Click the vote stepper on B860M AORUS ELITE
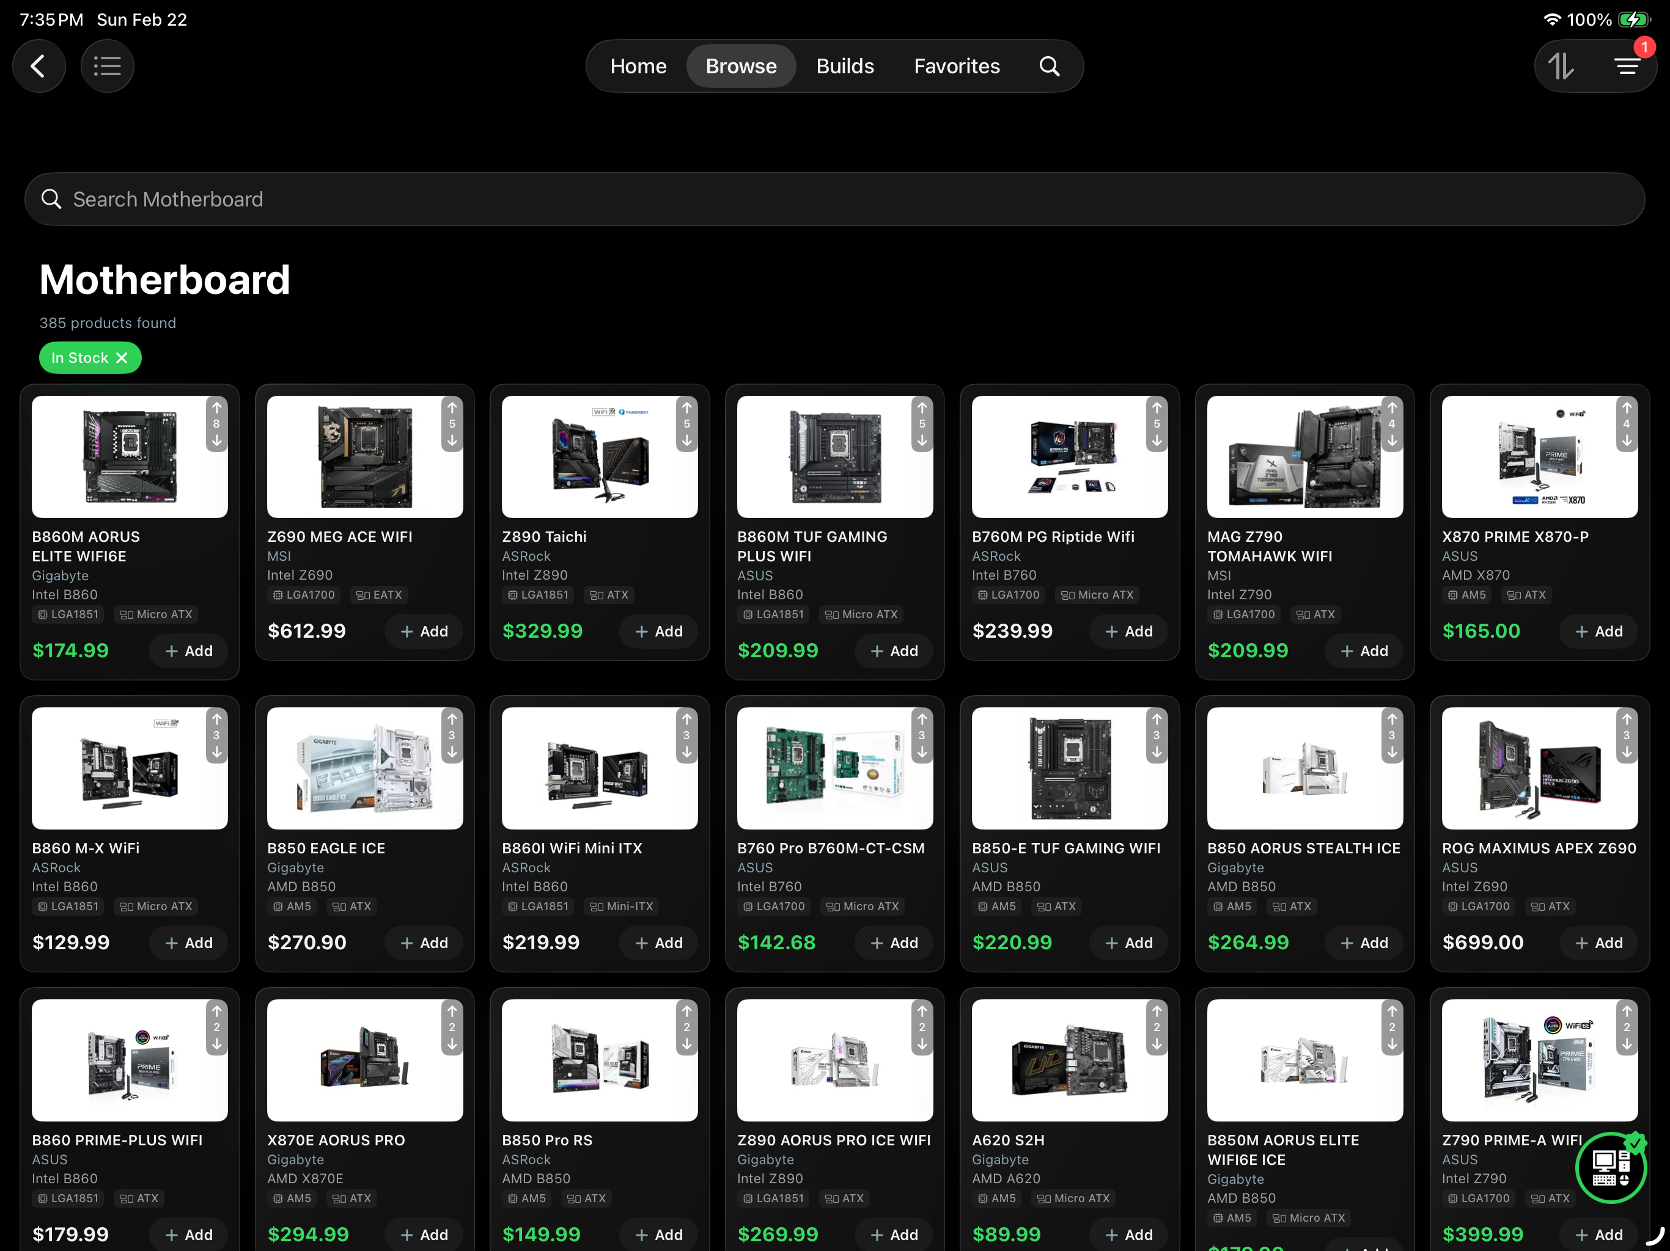This screenshot has height=1251, width=1670. coord(216,424)
